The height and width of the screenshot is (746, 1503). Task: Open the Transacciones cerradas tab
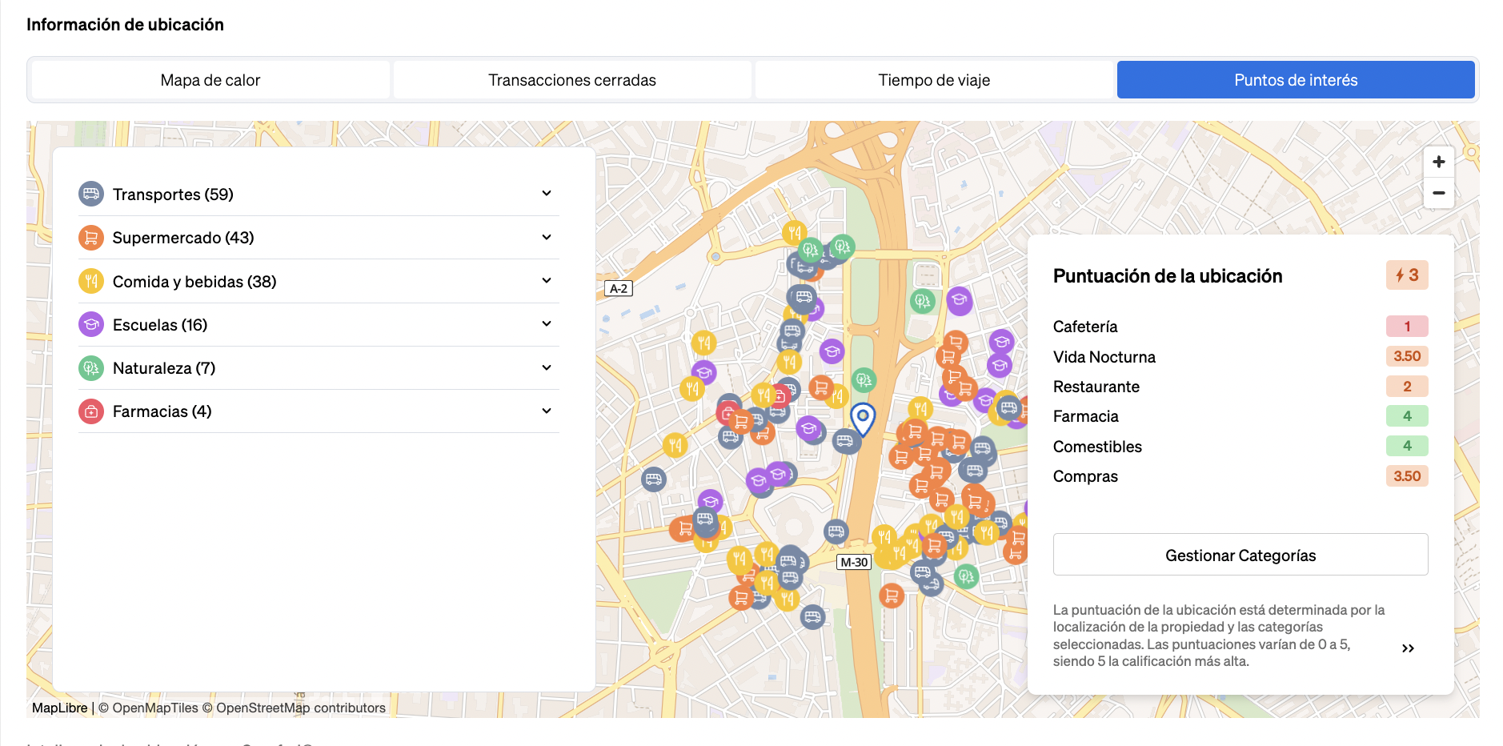pos(572,80)
